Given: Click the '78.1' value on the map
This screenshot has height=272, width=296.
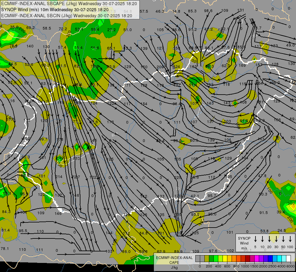Looking at the screenshot, I should pyautogui.click(x=5, y=248).
